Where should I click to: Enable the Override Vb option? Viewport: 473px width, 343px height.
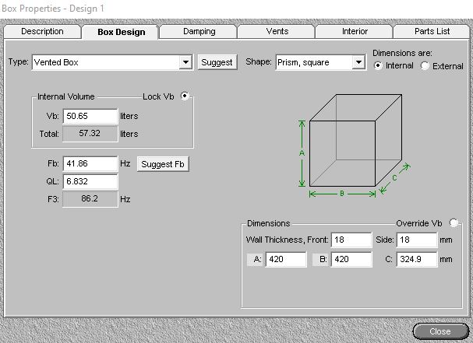(x=454, y=223)
